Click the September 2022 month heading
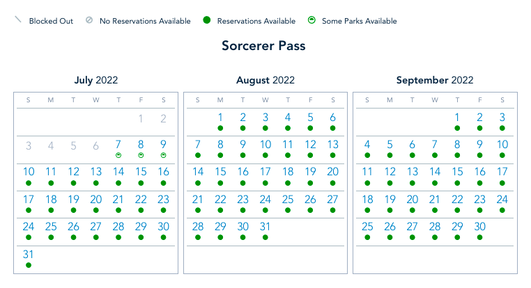Image resolution: width=531 pixels, height=288 pixels. pos(435,81)
